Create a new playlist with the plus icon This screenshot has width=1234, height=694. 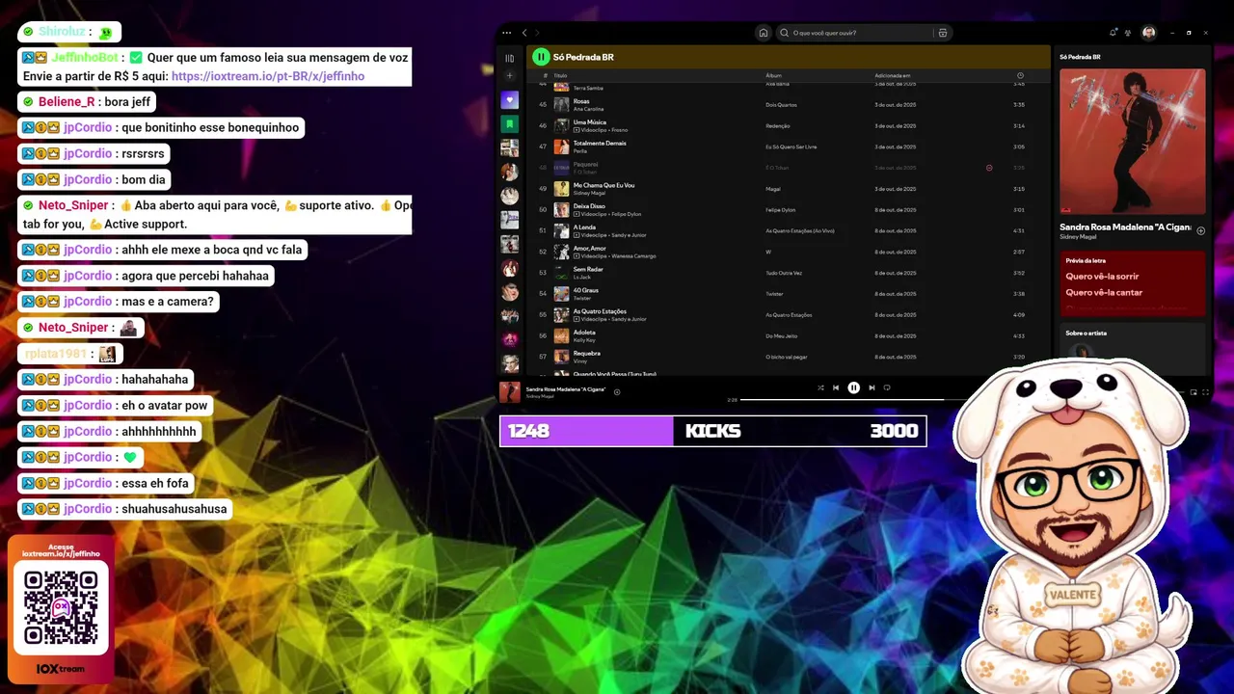point(510,76)
